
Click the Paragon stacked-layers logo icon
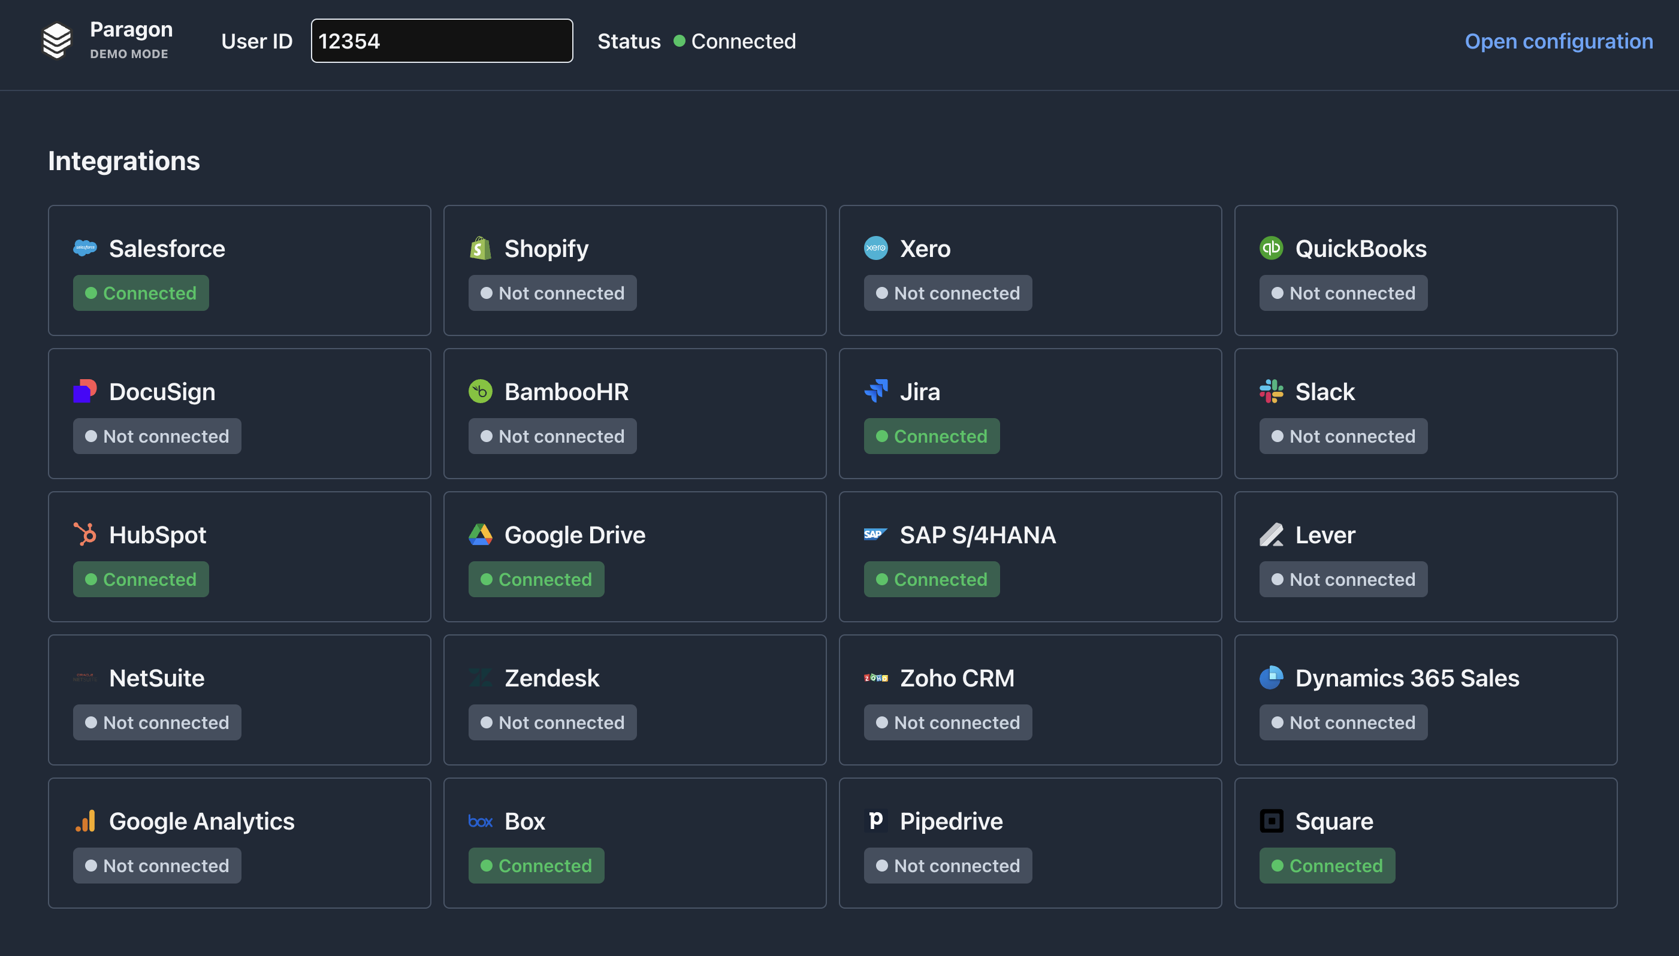[57, 41]
